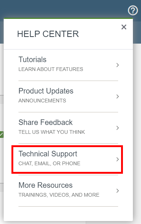This screenshot has height=224, width=141.
Task: Open Product Updates
Action: pos(68,96)
